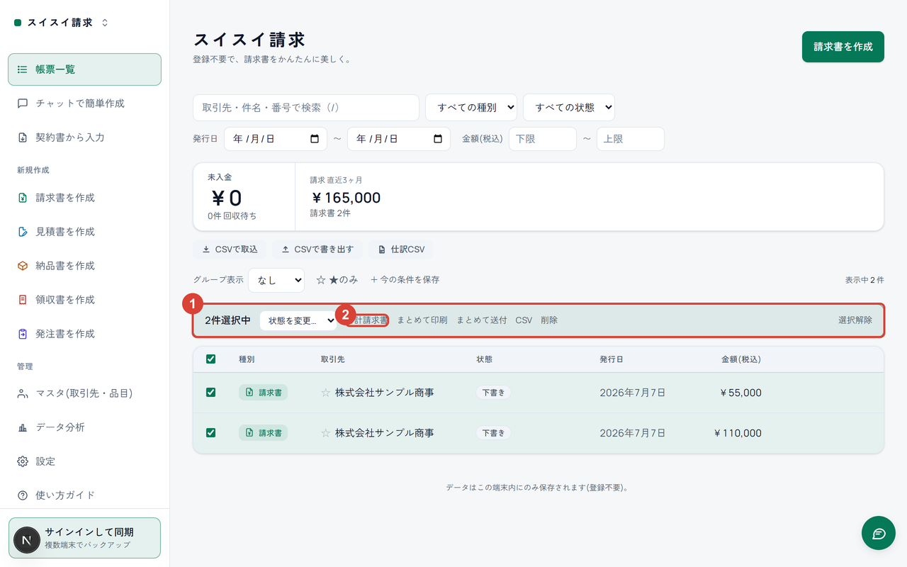The height and width of the screenshot is (567, 907).
Task: Open the すべての種別 dropdown
Action: [x=471, y=108]
